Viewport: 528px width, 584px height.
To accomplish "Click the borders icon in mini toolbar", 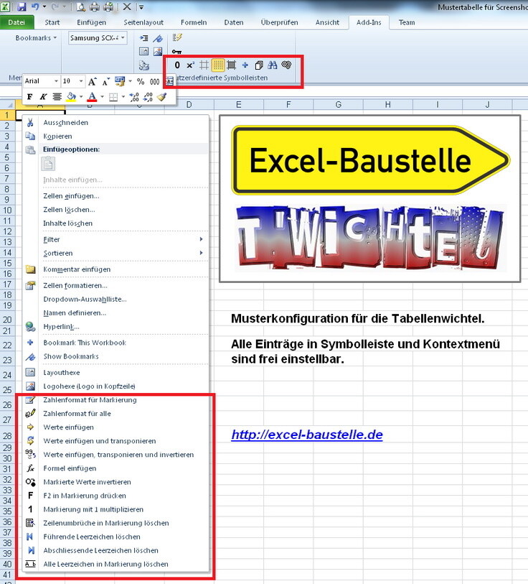I will pyautogui.click(x=113, y=97).
